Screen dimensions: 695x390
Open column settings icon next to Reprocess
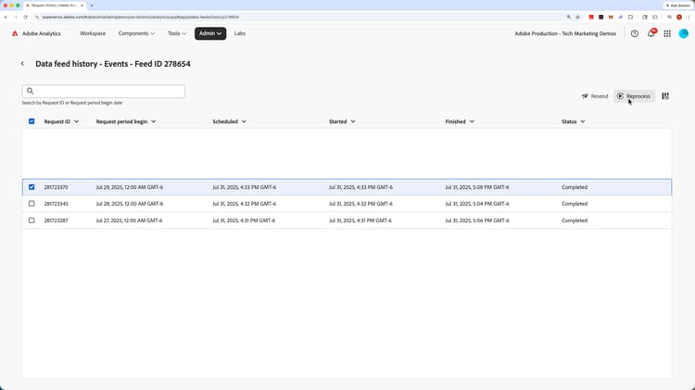click(665, 96)
